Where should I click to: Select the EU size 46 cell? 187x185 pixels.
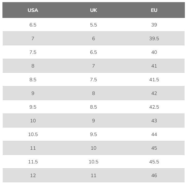click(x=154, y=175)
